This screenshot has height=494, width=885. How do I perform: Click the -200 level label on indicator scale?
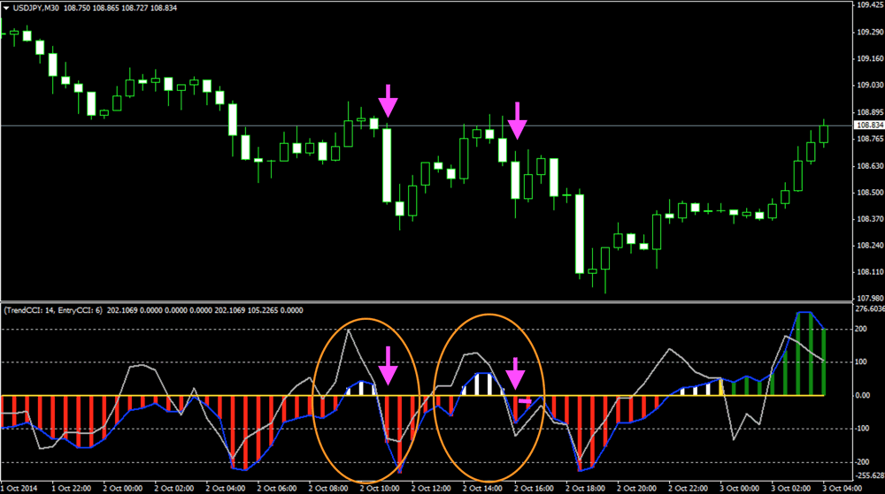862,462
